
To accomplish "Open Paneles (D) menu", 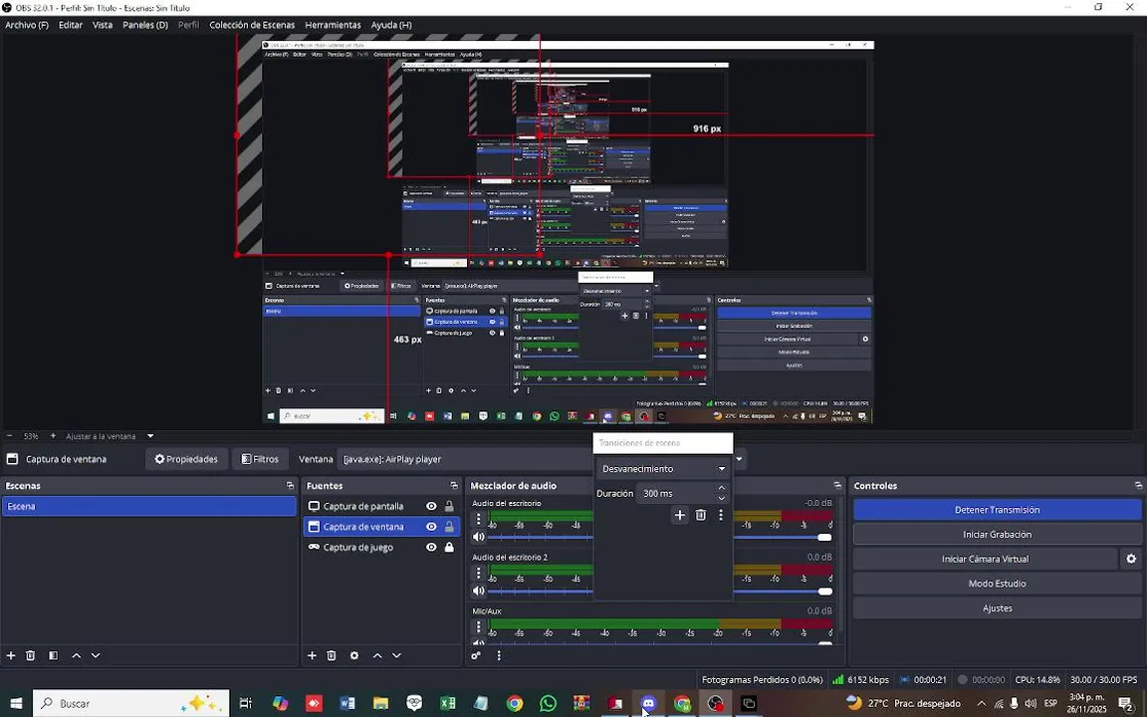I will [x=144, y=25].
